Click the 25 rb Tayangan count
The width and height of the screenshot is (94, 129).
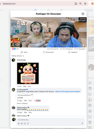coord(80,49)
